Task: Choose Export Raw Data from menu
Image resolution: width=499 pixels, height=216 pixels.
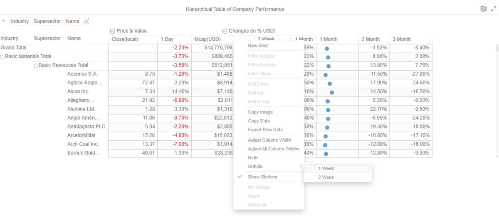Action: click(x=265, y=130)
